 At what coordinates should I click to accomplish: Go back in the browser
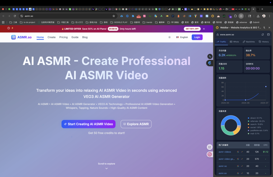pyautogui.click(x=4, y=16)
